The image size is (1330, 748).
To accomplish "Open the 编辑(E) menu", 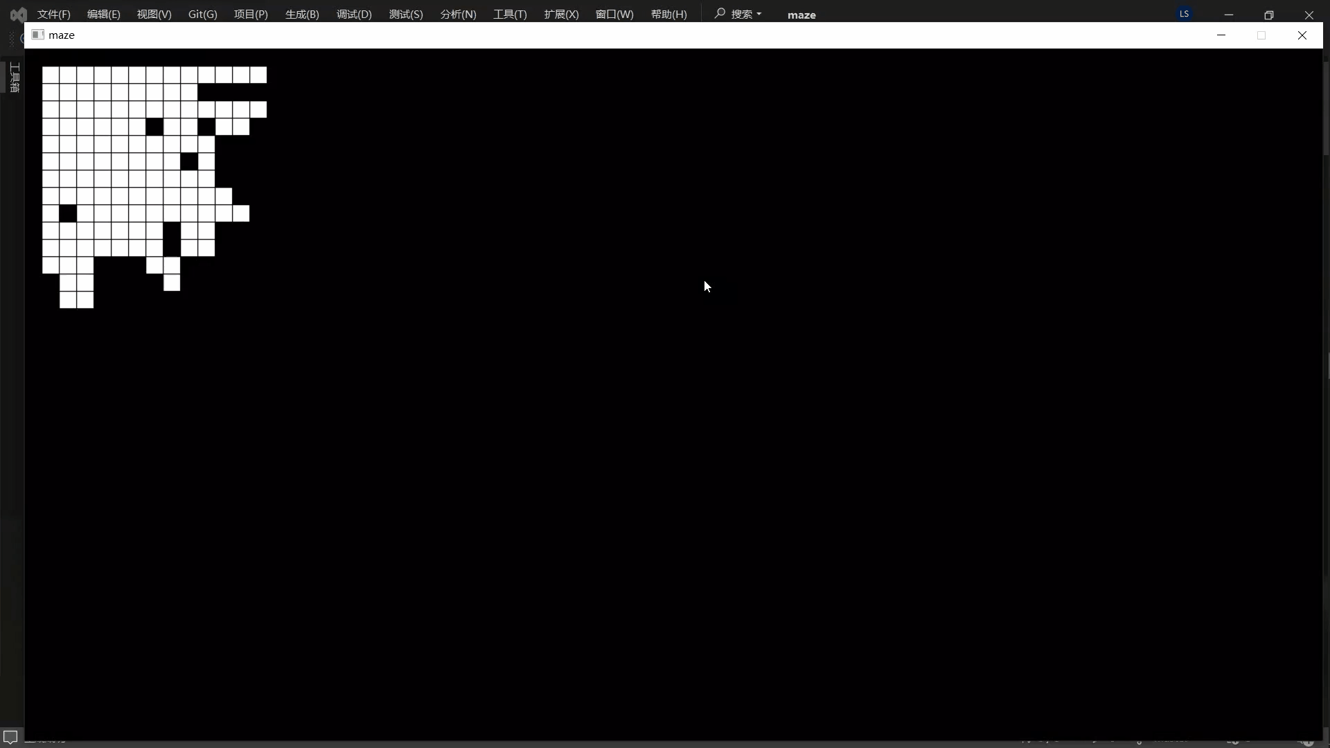I will click(x=104, y=15).
